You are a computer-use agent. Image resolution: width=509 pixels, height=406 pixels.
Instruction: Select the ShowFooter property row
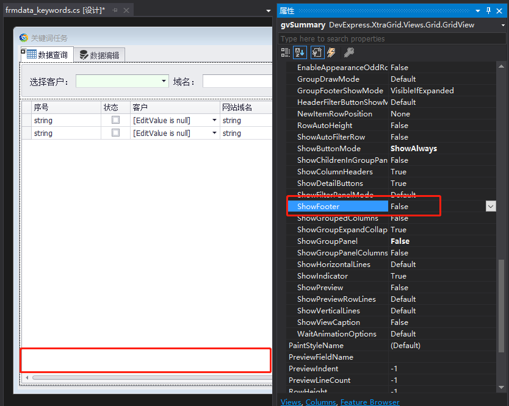coord(338,206)
